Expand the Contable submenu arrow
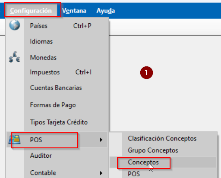 pyautogui.click(x=101, y=173)
